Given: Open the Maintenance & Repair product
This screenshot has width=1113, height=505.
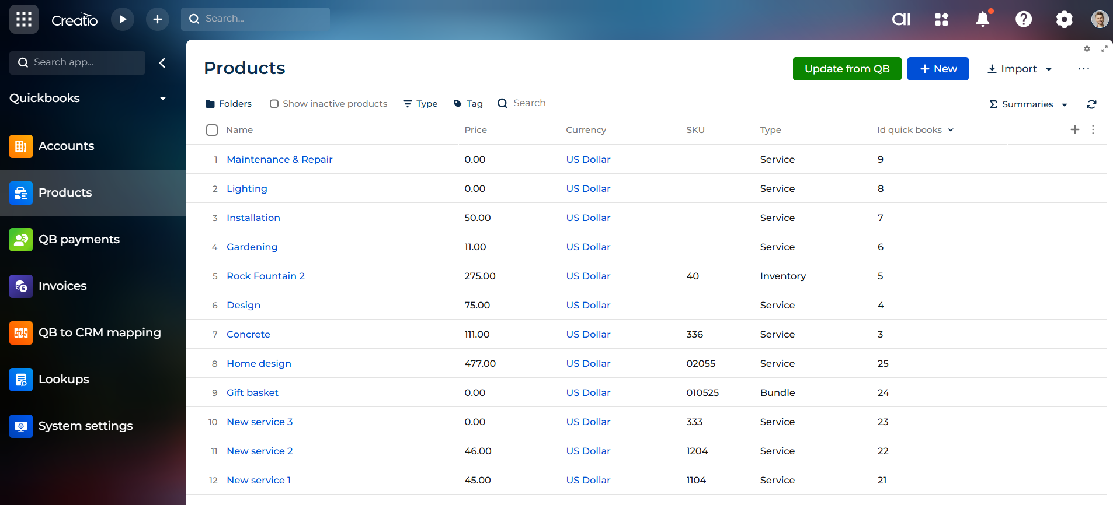Looking at the screenshot, I should tap(279, 159).
